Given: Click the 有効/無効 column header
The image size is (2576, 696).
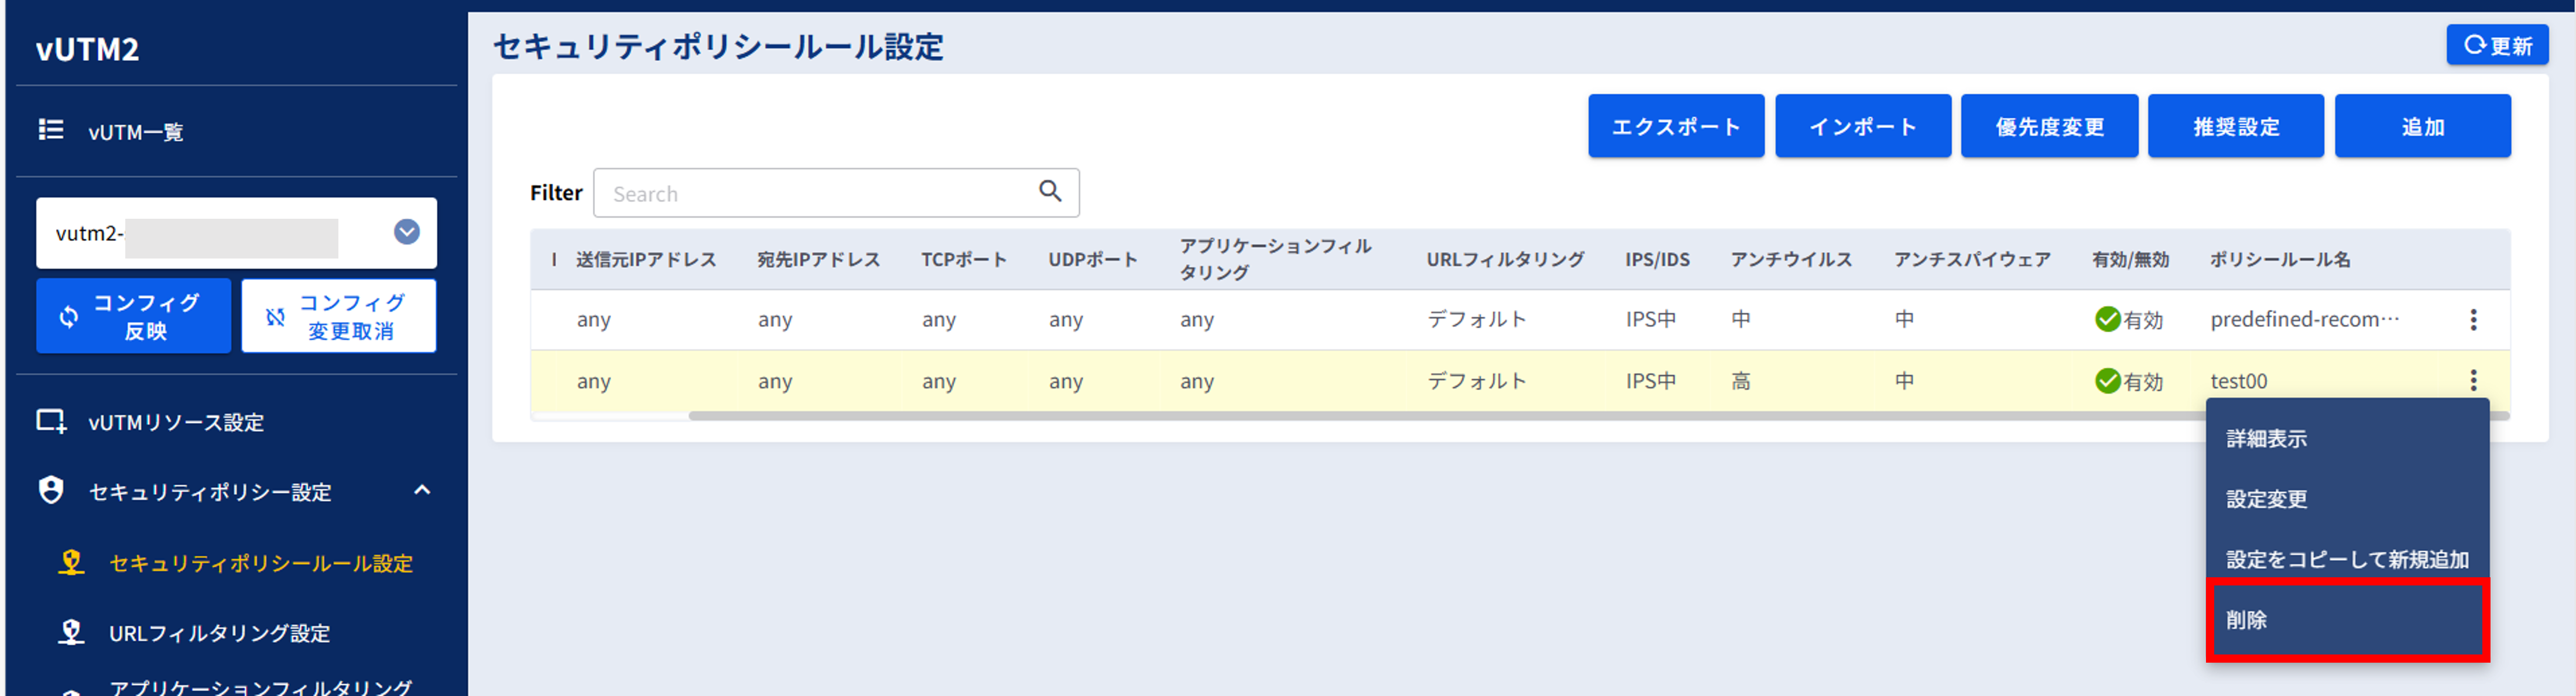Looking at the screenshot, I should (x=2130, y=260).
